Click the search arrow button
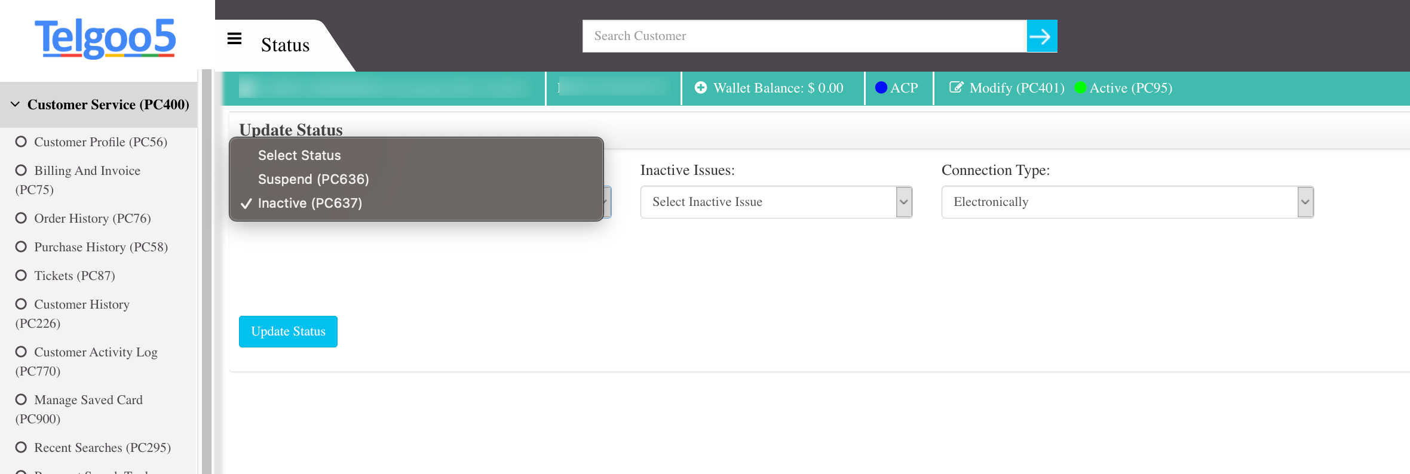The width and height of the screenshot is (1410, 474). (1042, 36)
